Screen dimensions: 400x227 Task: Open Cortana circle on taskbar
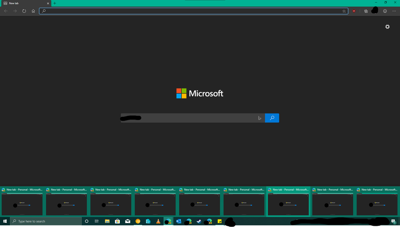tap(86, 221)
